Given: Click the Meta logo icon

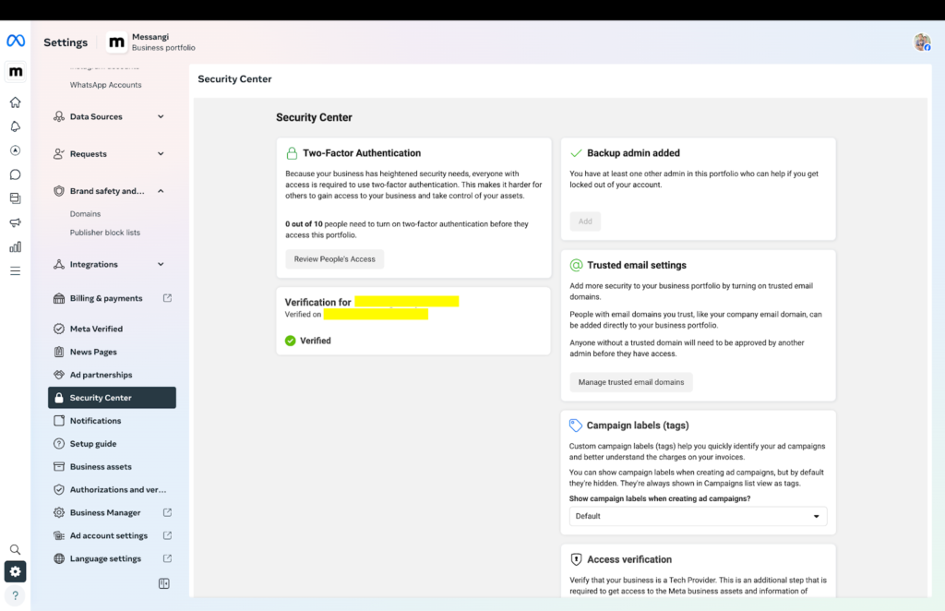Looking at the screenshot, I should [x=15, y=42].
